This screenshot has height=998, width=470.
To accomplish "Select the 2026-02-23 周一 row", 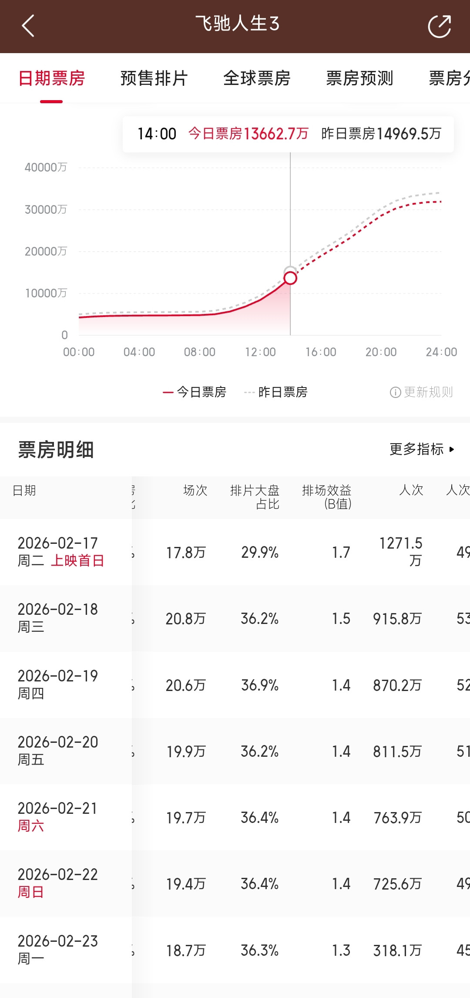I will 235,950.
